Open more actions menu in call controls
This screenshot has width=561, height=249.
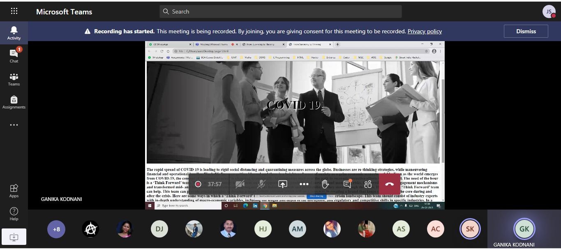pos(304,184)
